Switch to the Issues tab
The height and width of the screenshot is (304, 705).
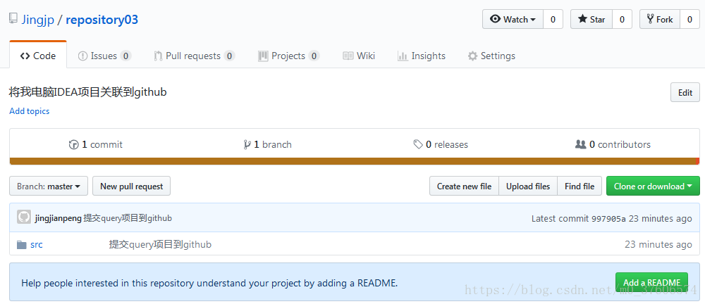tap(104, 56)
